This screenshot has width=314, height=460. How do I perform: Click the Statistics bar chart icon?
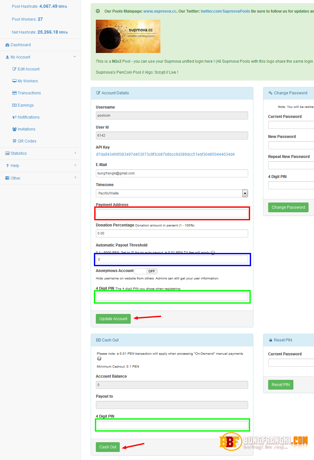7,153
